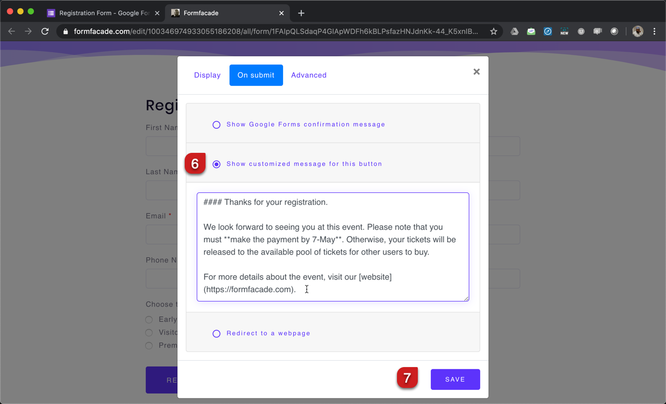This screenshot has width=666, height=404.
Task: Click the Chrome profile avatar
Action: [638, 32]
